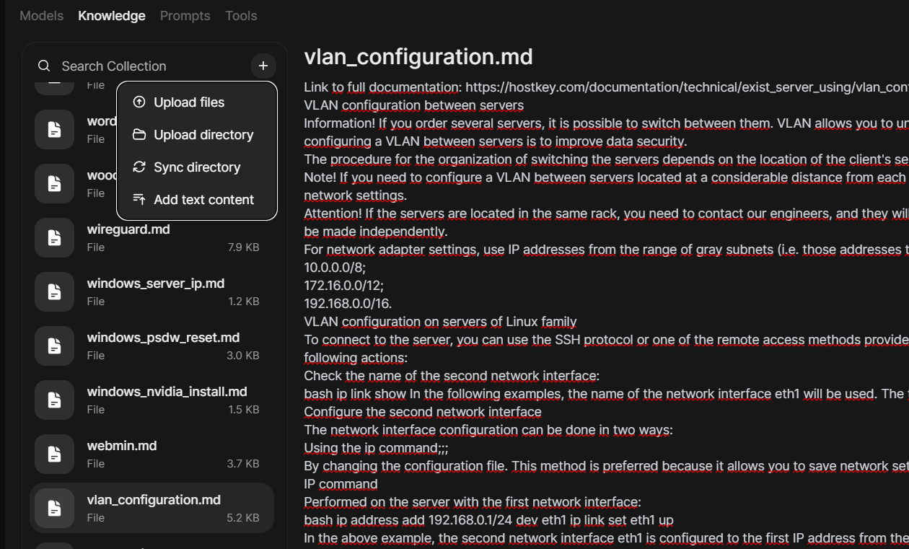Go to the Tools tab
The height and width of the screenshot is (549, 909).
pyautogui.click(x=241, y=16)
